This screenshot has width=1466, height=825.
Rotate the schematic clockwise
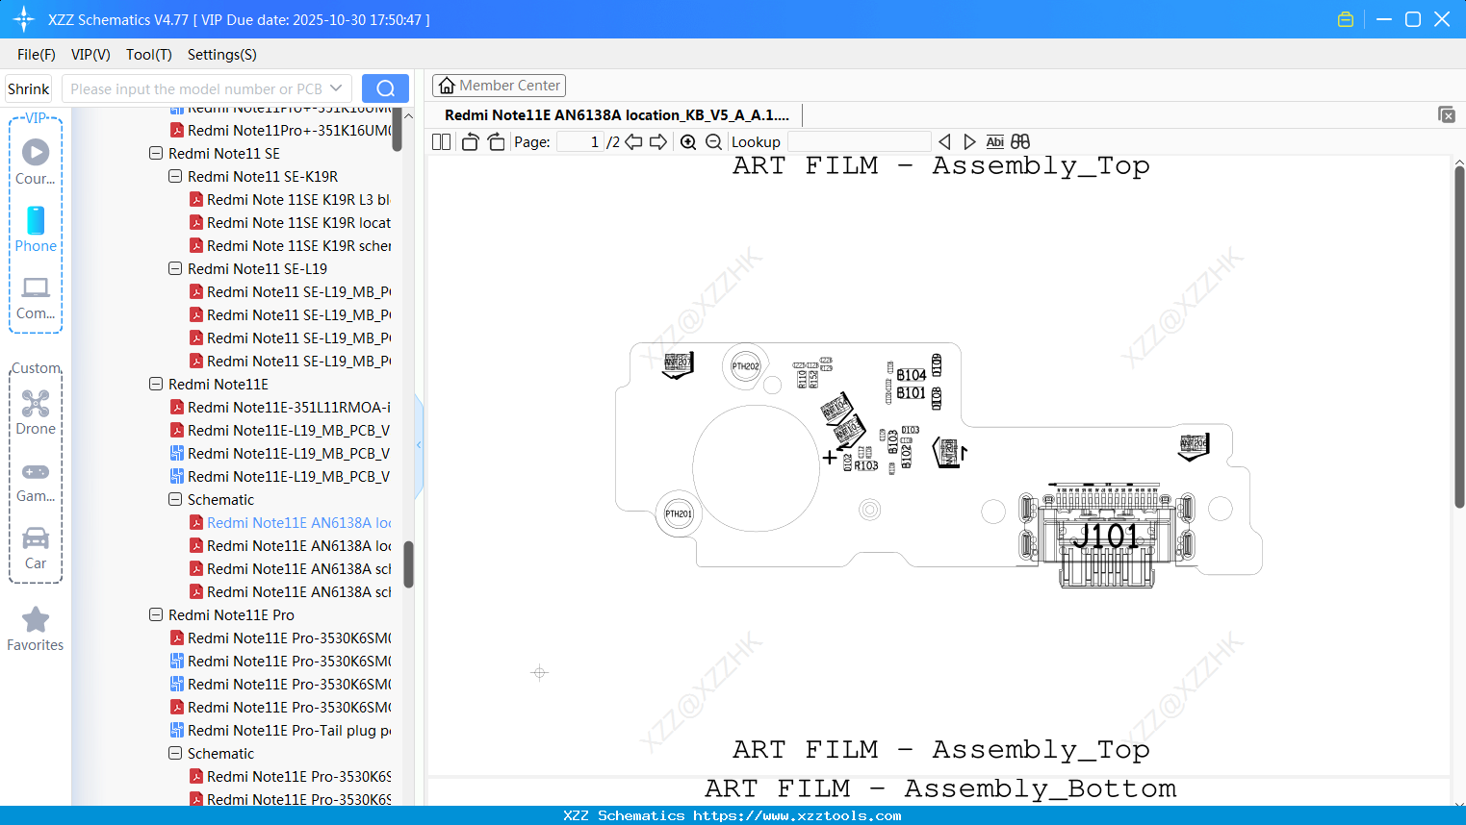click(495, 141)
